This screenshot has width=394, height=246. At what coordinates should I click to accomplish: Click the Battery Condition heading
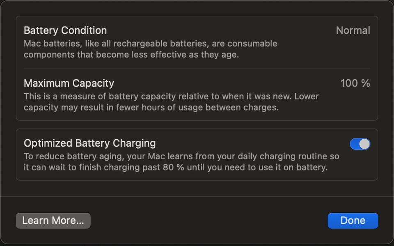click(65, 30)
